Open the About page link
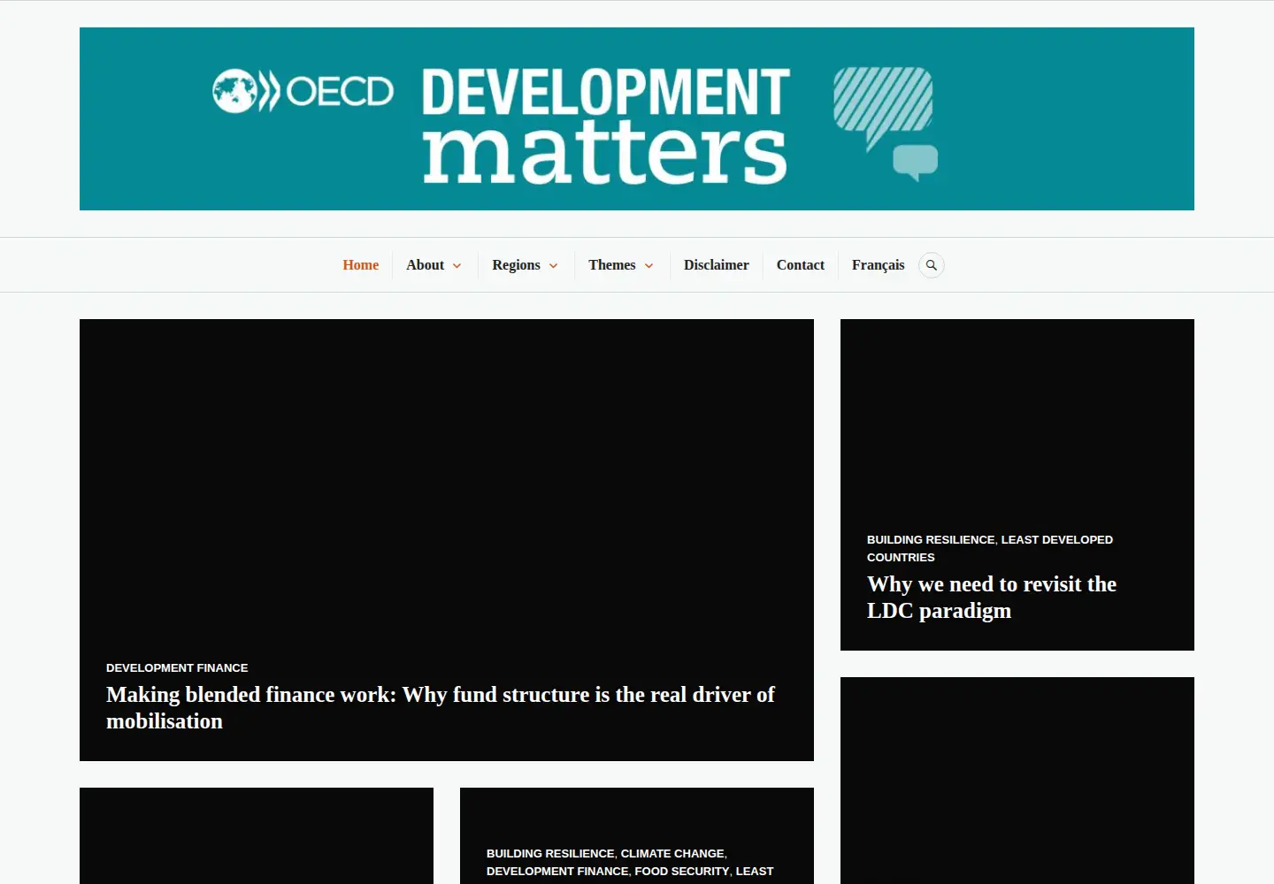1274x884 pixels. [x=426, y=265]
